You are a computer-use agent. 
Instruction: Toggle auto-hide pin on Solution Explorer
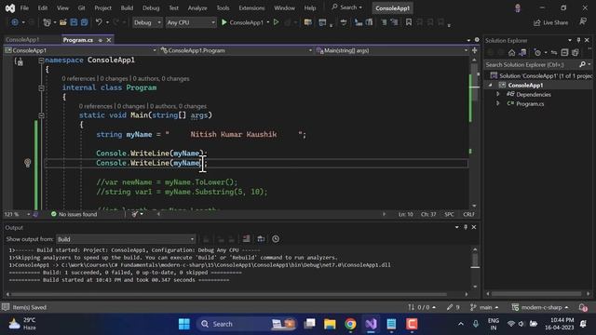pyautogui.click(x=578, y=40)
